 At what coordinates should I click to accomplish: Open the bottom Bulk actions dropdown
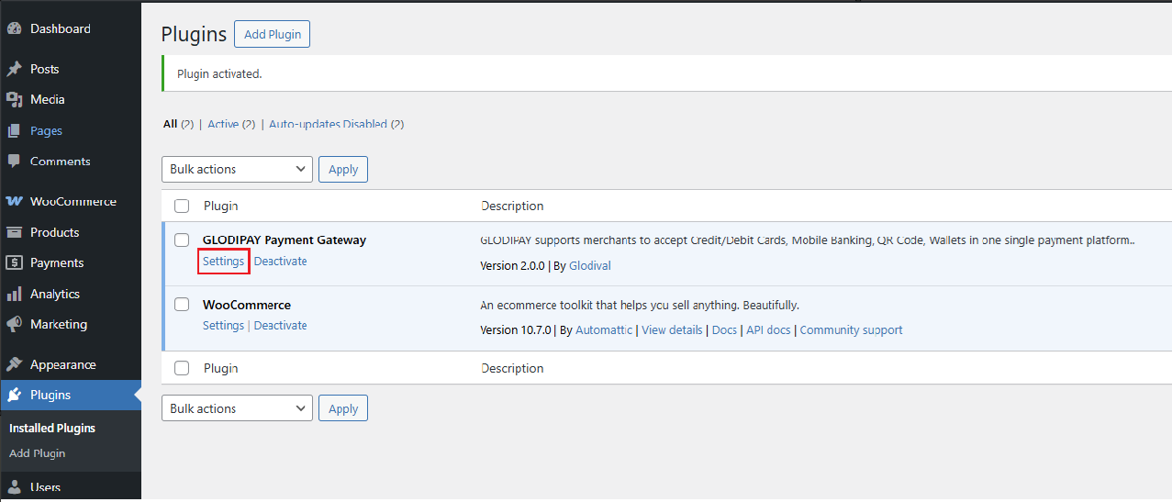pyautogui.click(x=237, y=408)
